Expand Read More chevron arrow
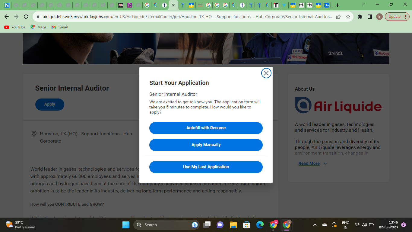Screen dimensions: 412x232 [325, 164]
